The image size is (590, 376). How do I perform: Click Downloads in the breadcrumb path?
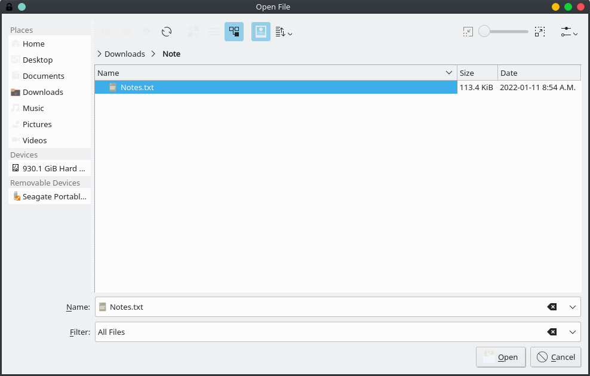pyautogui.click(x=124, y=54)
